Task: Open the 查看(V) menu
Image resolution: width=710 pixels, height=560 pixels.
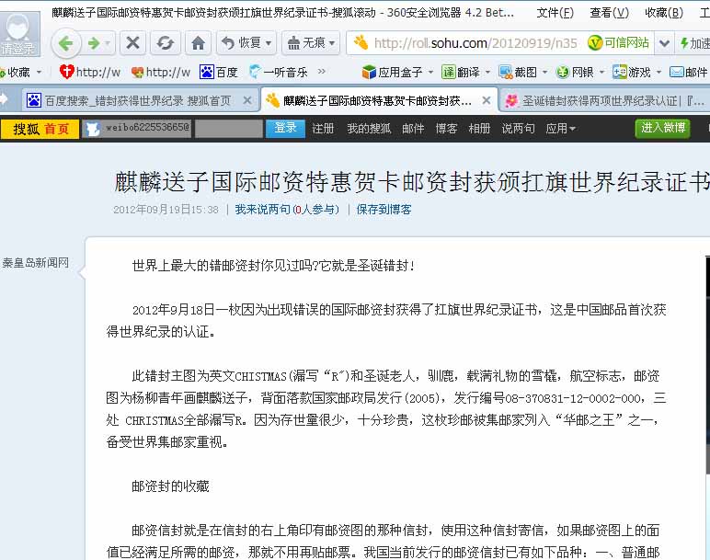Action: pos(608,13)
